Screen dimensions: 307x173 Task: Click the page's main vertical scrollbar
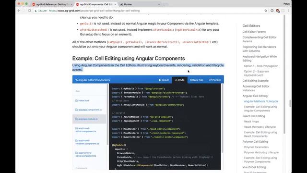[x=290, y=103]
